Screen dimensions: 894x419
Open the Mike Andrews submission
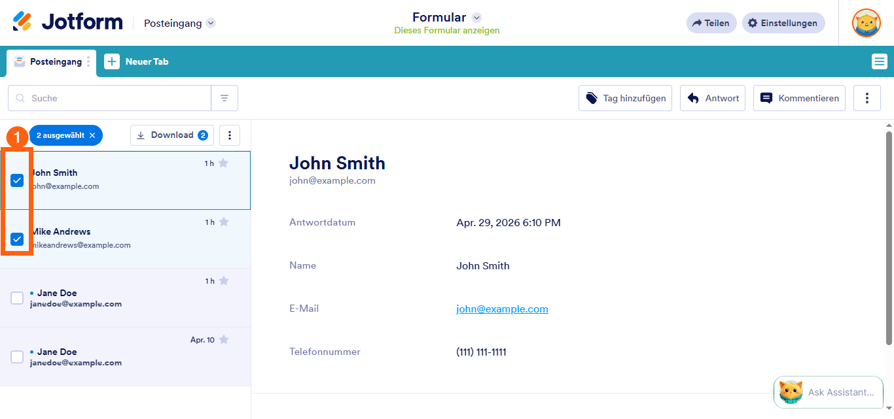click(125, 239)
